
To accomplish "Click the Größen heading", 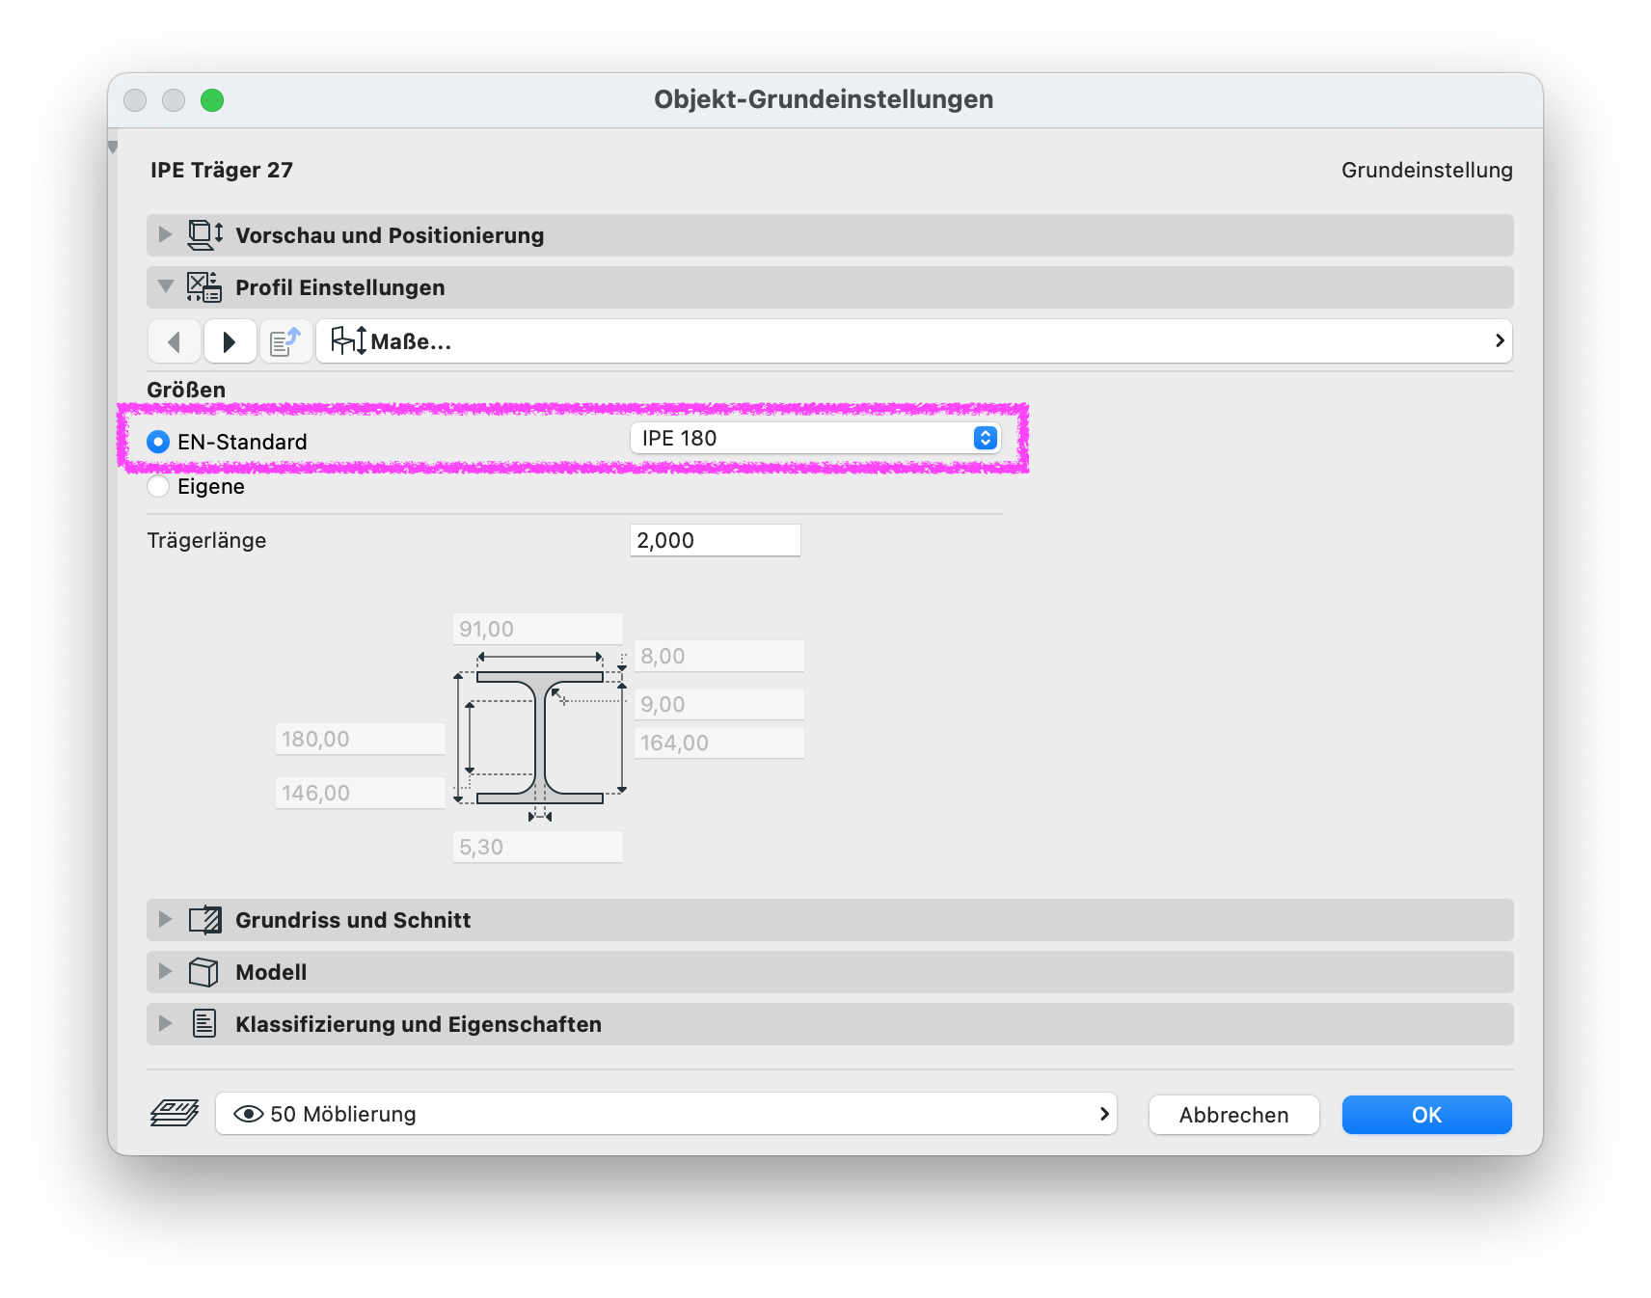I will coord(186,390).
